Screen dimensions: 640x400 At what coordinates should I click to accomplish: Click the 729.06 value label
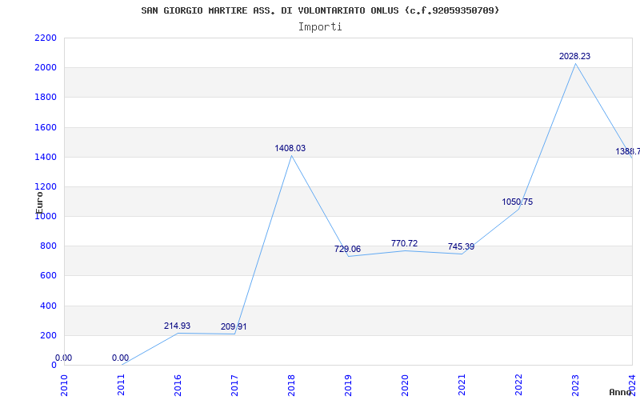pos(347,249)
